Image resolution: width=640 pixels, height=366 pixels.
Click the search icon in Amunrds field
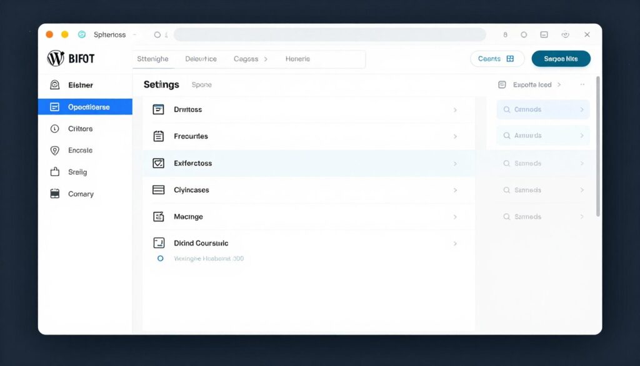(507, 135)
